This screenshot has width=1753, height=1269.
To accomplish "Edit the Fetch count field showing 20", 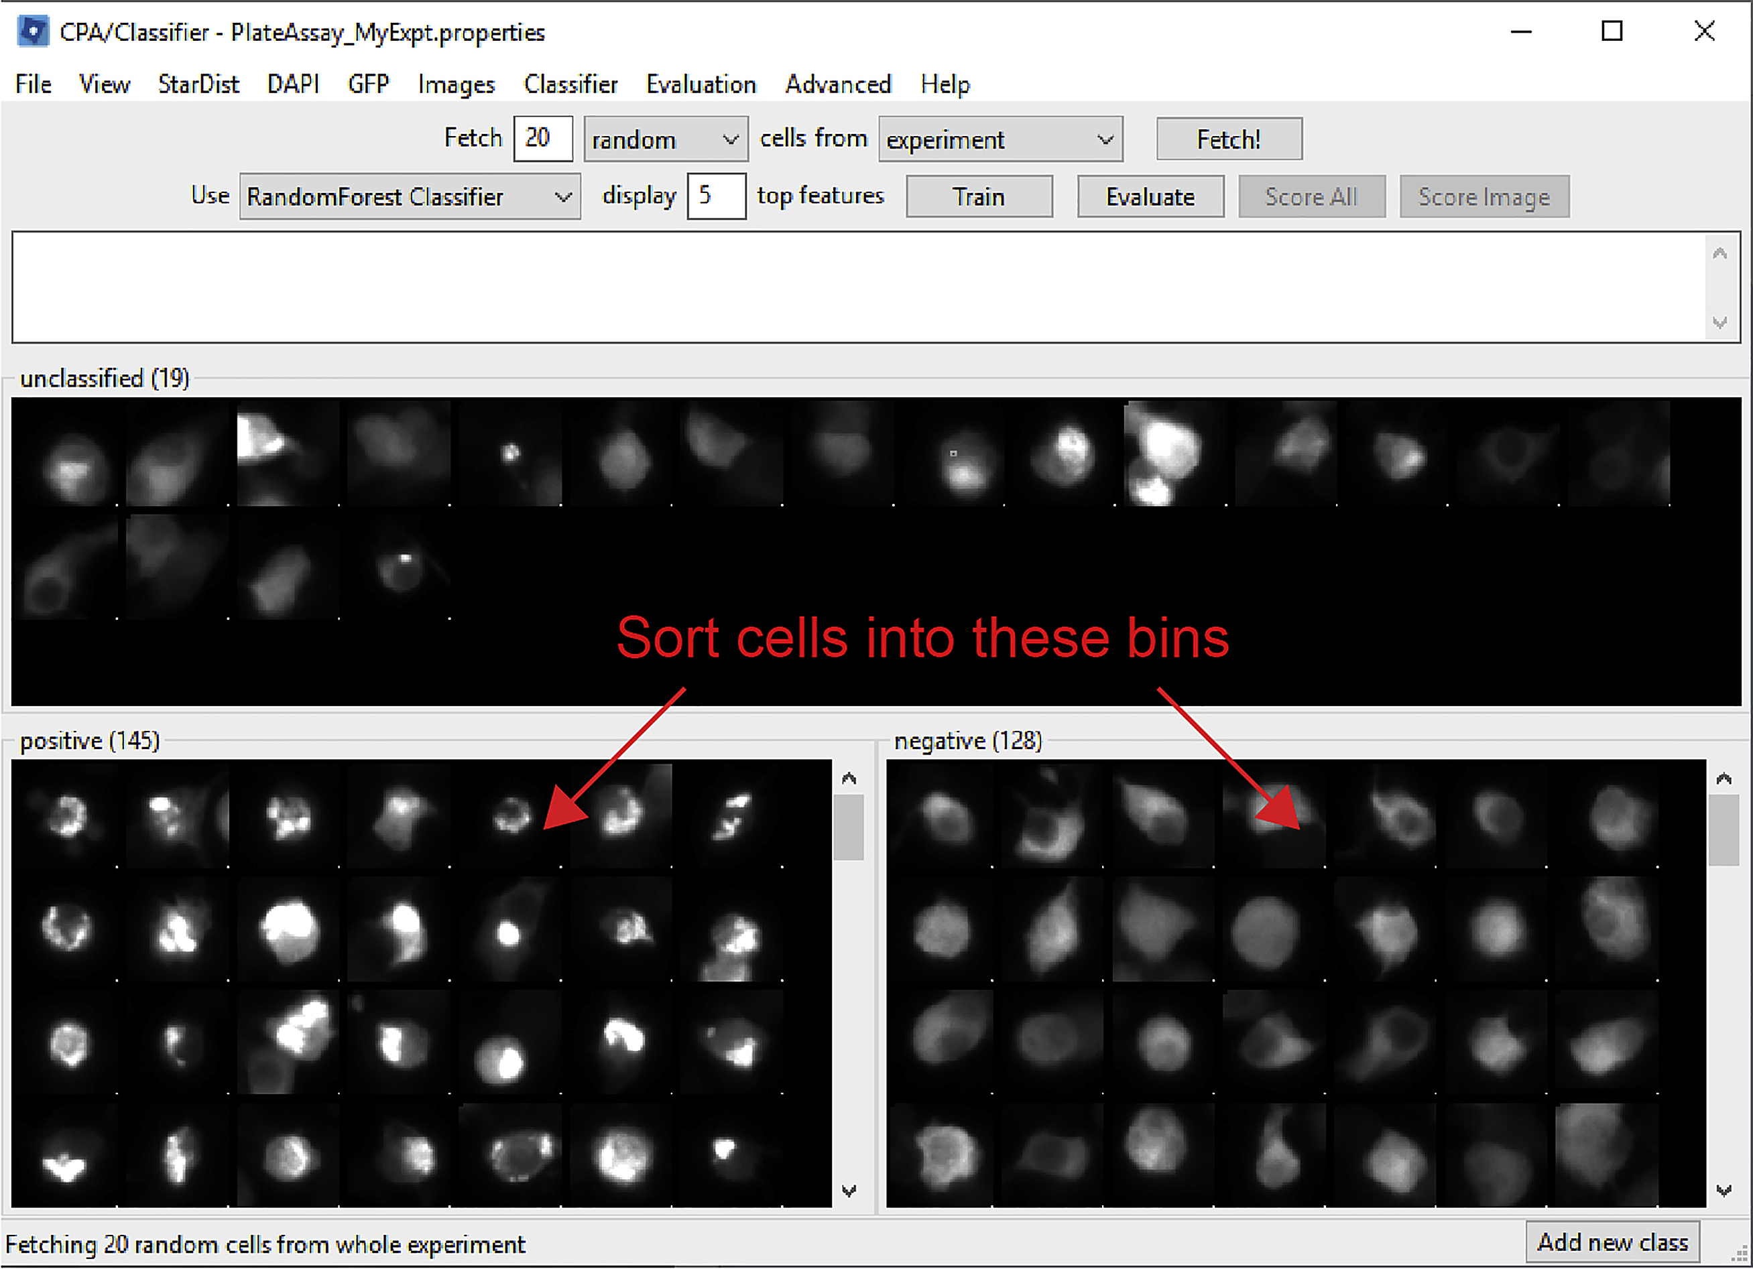I will coord(542,139).
